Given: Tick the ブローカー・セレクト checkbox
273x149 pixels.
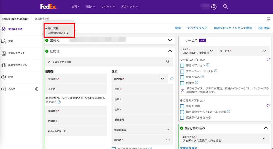Looking at the screenshot, I should point(182,71).
